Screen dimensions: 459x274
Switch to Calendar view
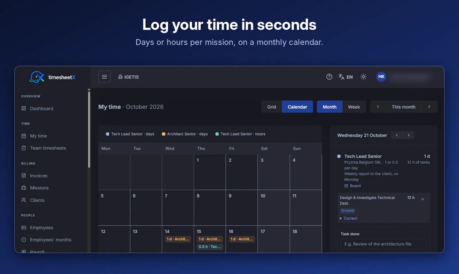coord(297,107)
